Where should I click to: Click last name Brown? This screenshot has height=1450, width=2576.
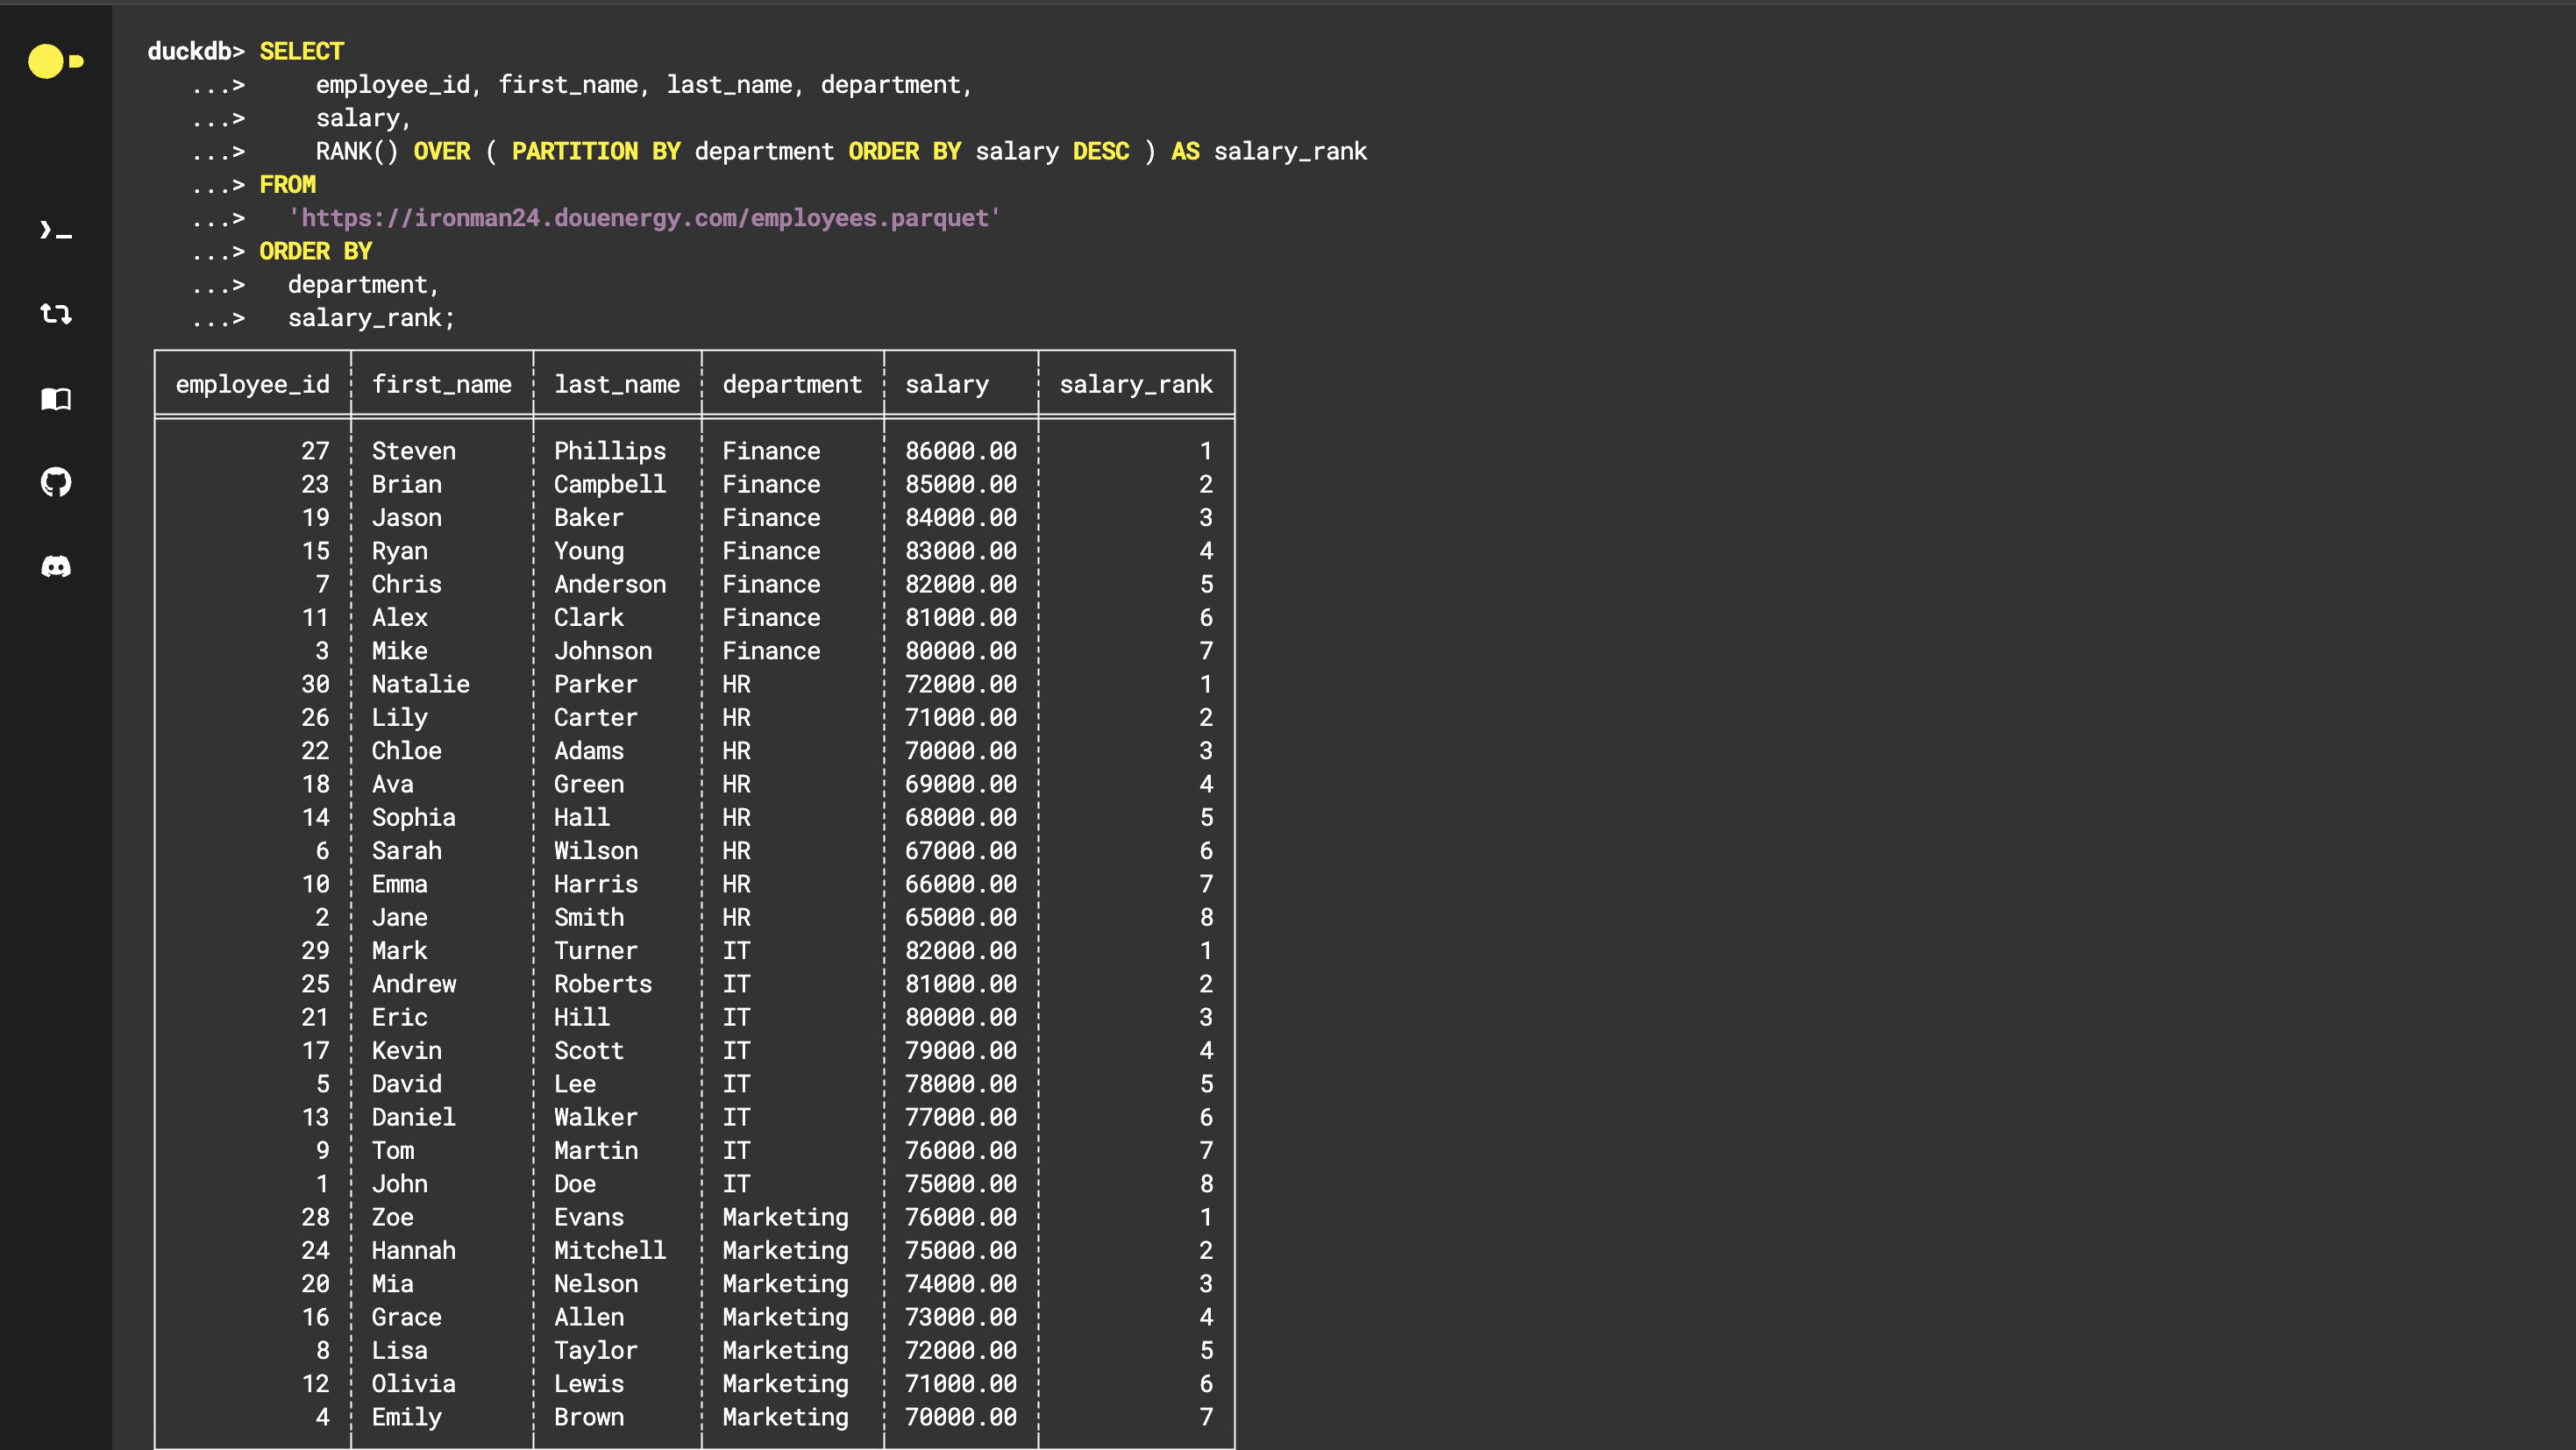click(x=589, y=1417)
